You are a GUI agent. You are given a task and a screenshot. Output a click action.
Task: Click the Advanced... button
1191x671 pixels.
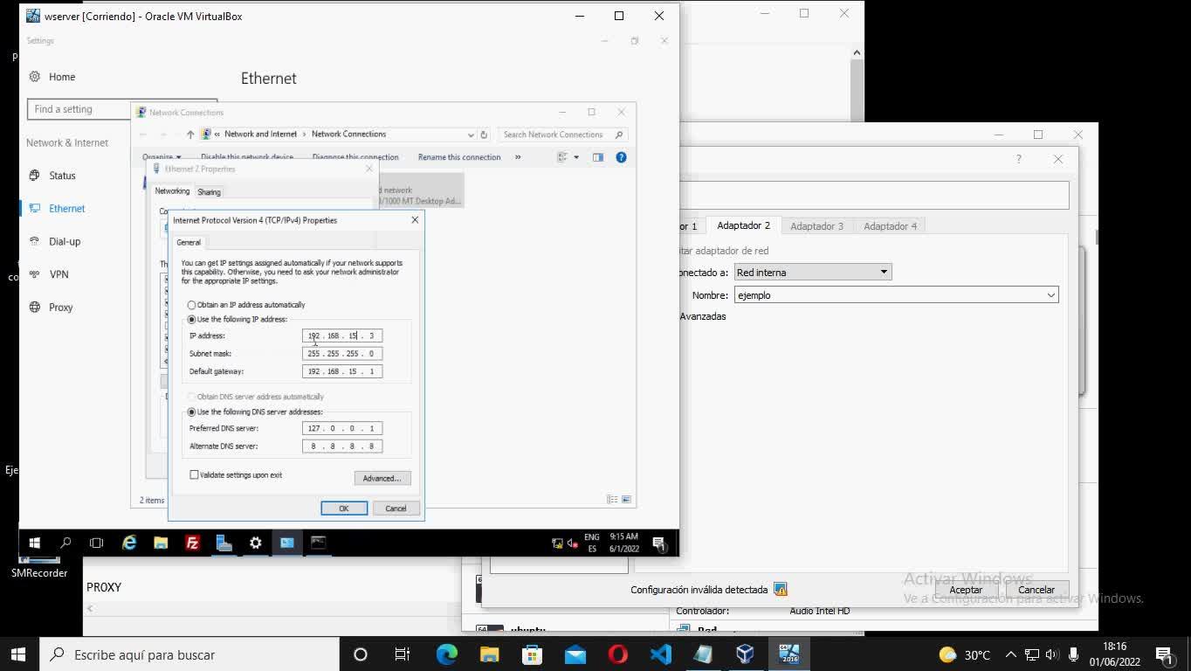(382, 478)
